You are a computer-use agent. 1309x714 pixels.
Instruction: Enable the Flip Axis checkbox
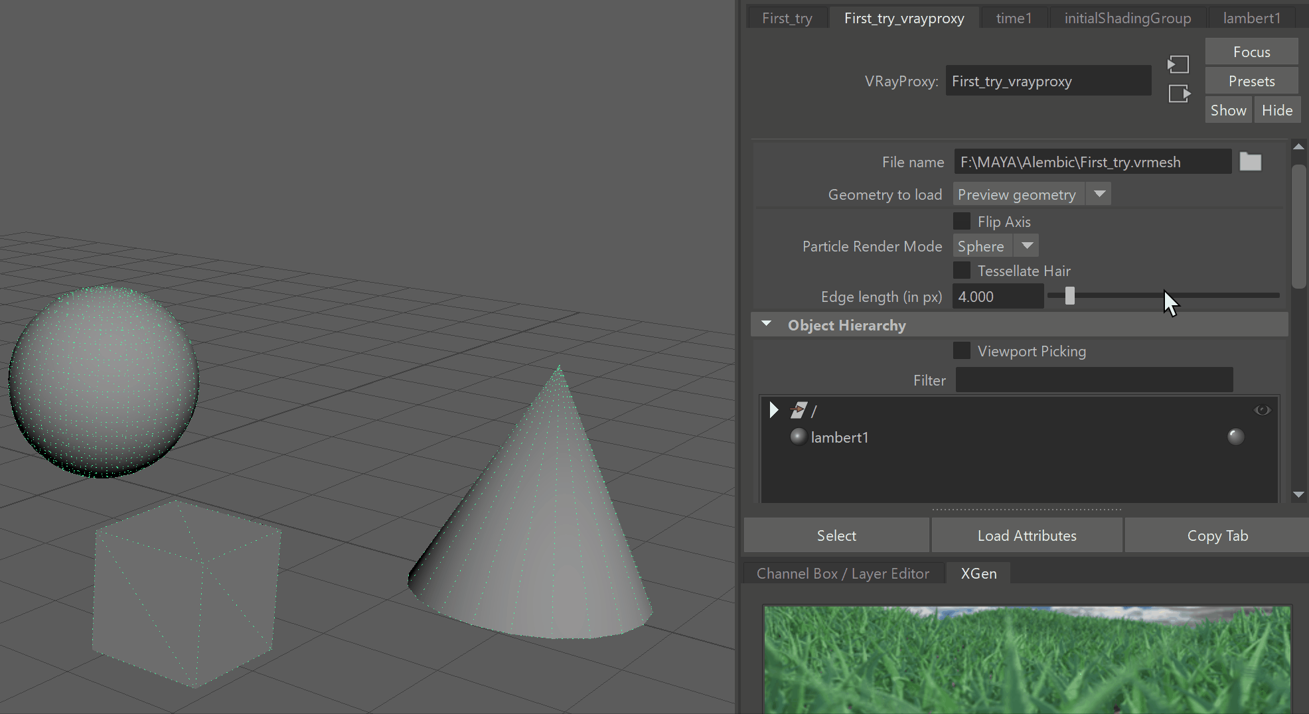[x=962, y=221]
